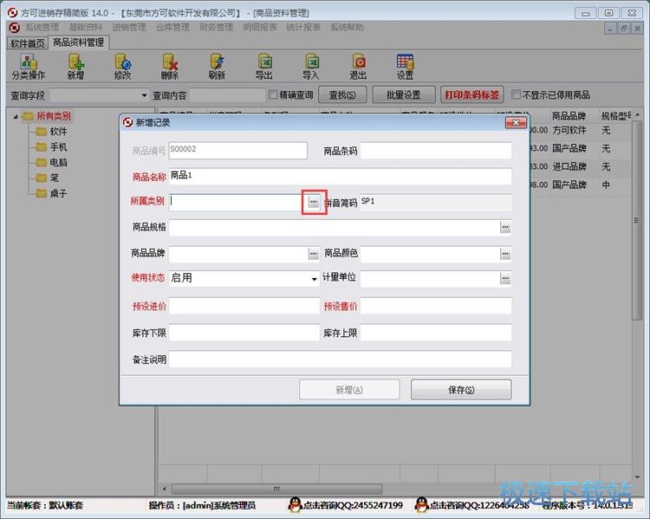Click the 刷新 refresh toolbar icon

pos(217,67)
